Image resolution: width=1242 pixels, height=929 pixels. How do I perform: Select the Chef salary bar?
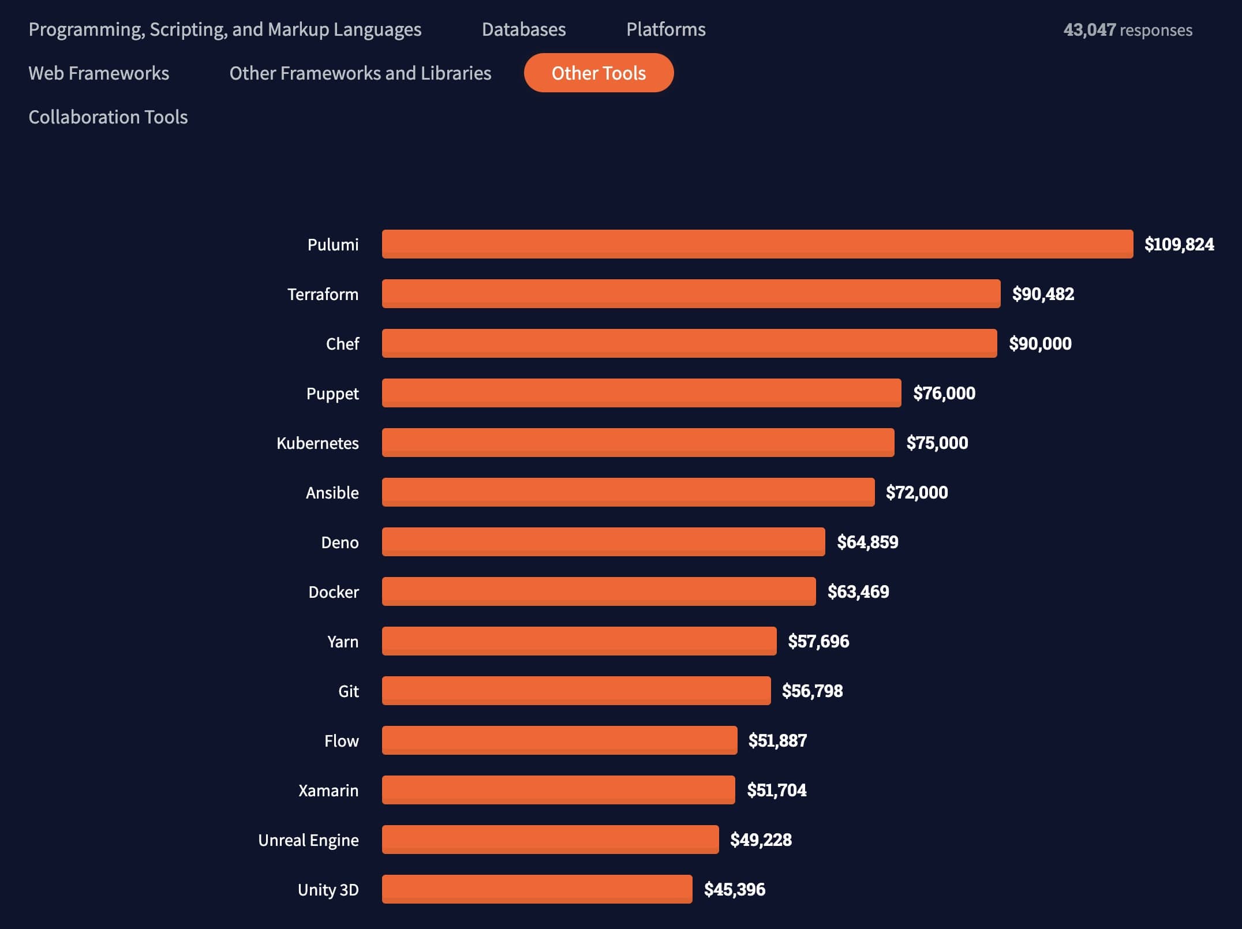[x=689, y=343]
